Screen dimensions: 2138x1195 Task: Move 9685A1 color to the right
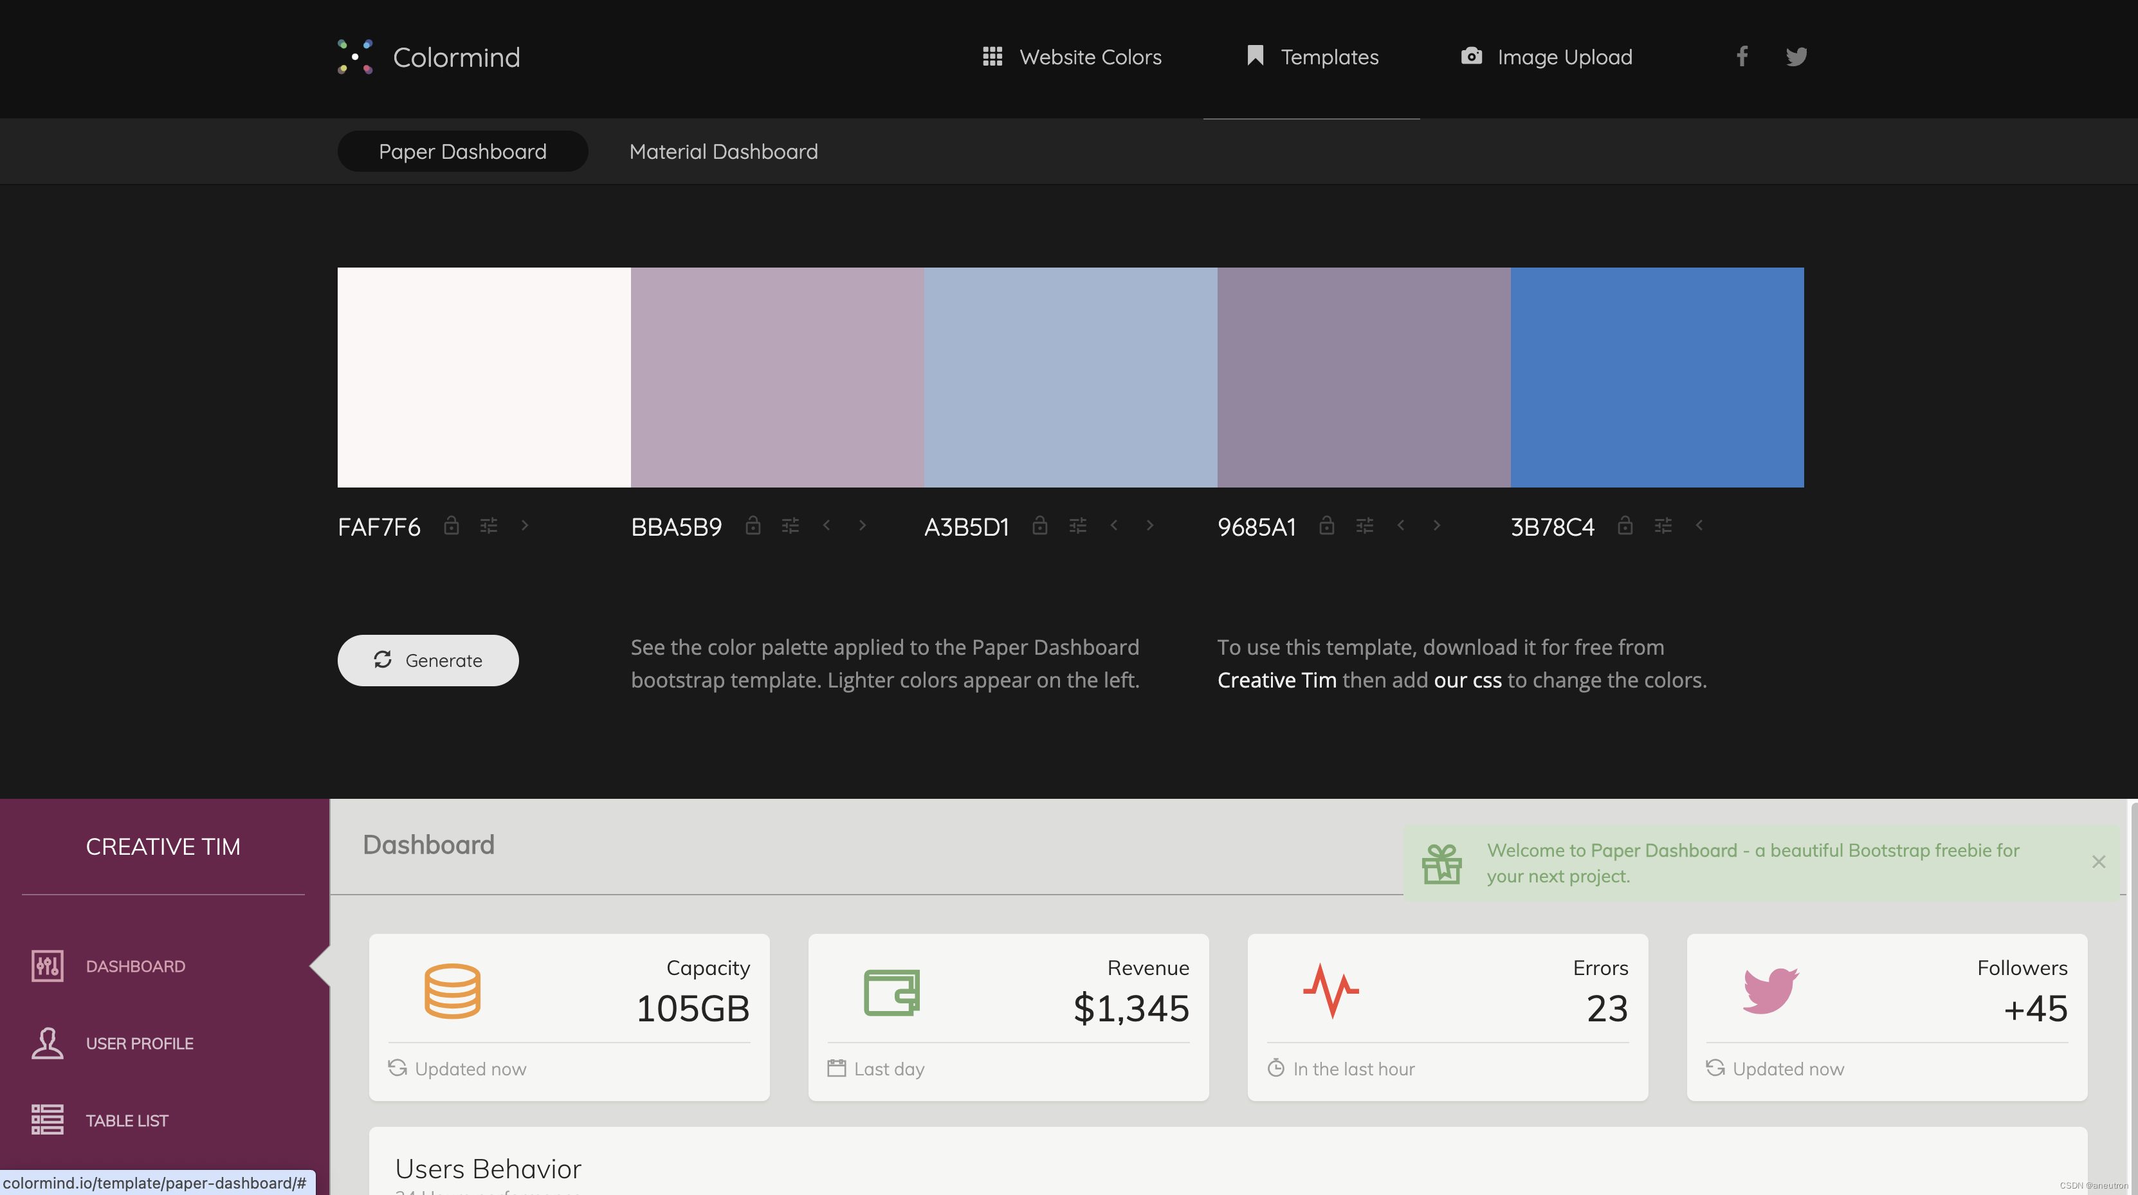1437,525
